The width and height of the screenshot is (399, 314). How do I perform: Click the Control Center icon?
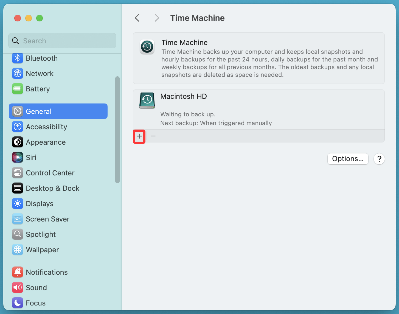click(18, 173)
